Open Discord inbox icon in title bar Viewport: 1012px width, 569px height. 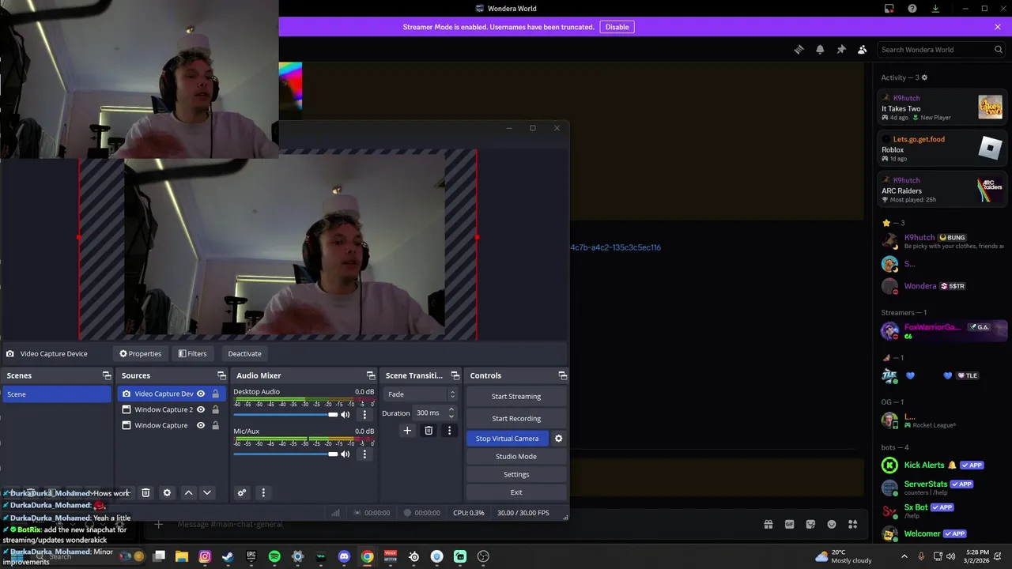coord(889,9)
